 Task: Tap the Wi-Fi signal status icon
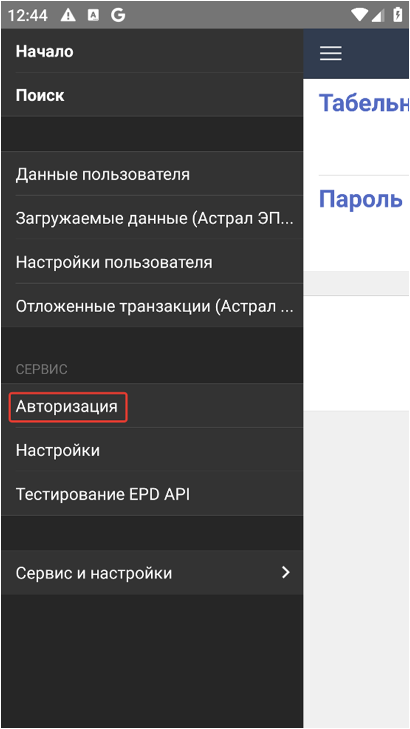click(x=359, y=15)
